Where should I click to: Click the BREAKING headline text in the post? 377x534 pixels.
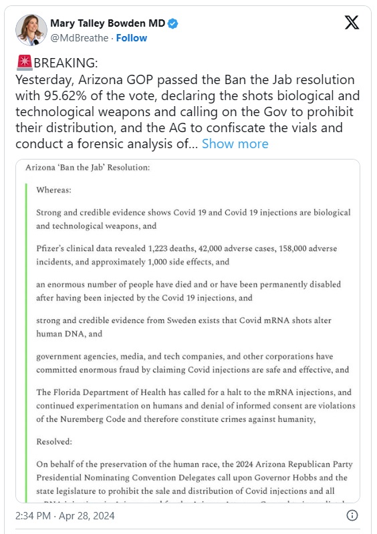pyautogui.click(x=66, y=63)
